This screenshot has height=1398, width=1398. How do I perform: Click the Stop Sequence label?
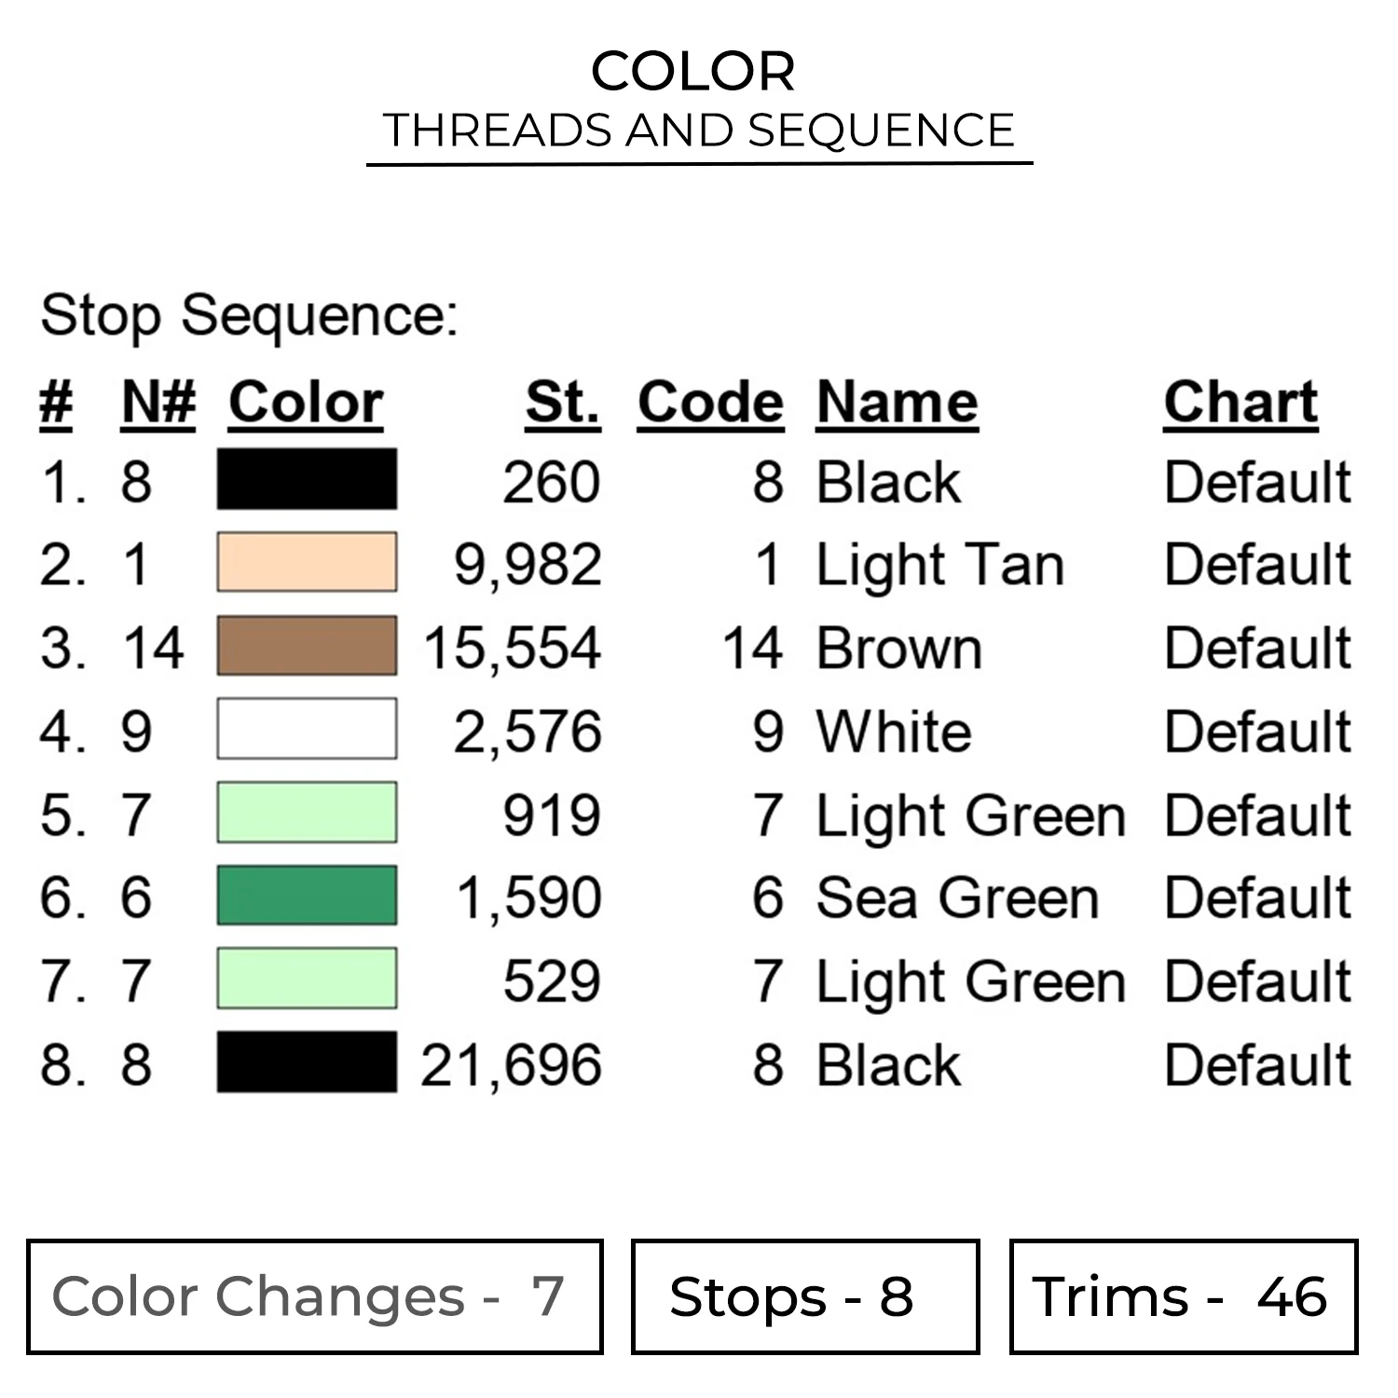point(250,315)
